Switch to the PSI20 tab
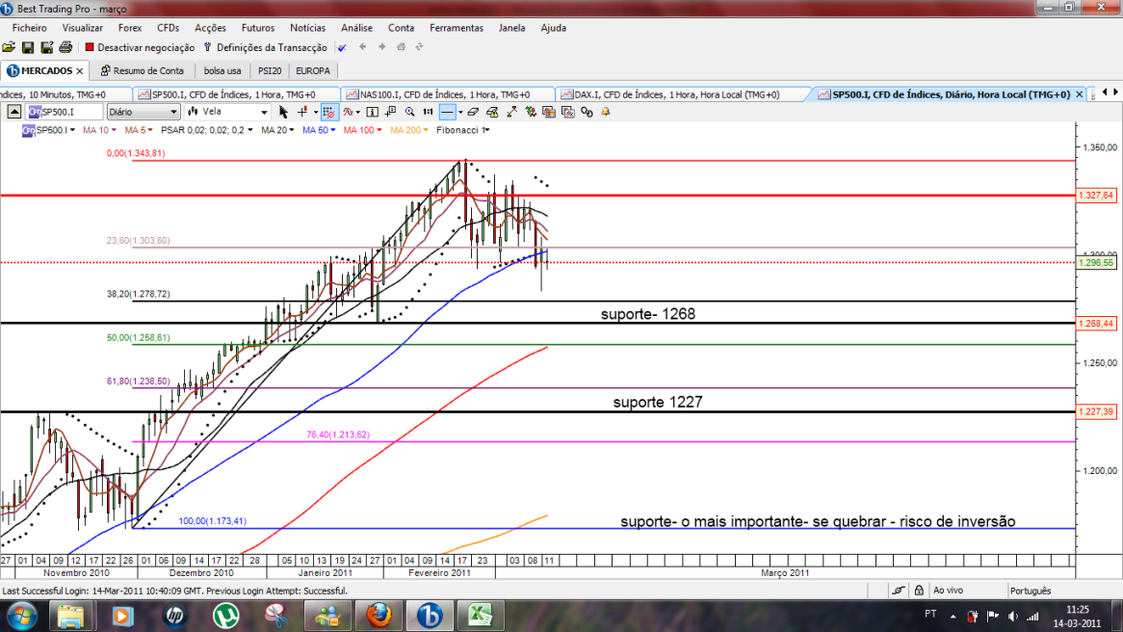Image resolution: width=1123 pixels, height=632 pixels. (270, 71)
